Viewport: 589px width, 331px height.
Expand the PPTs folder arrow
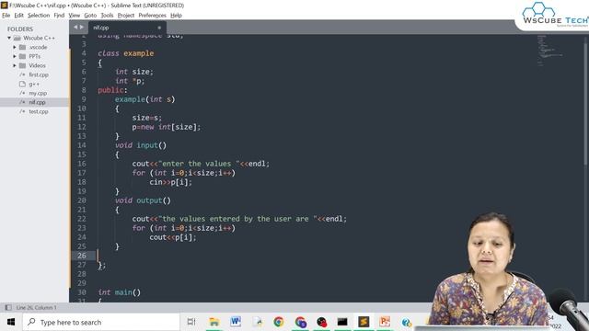[15, 56]
